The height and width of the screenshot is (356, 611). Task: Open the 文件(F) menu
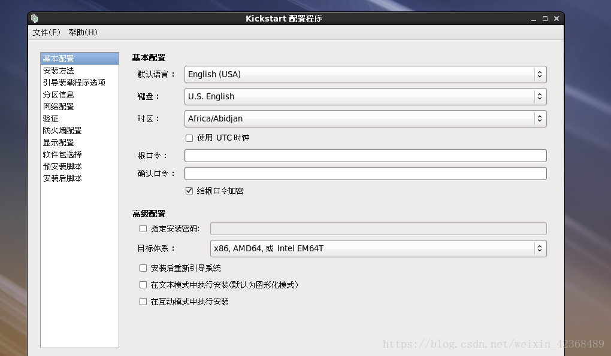coord(46,32)
